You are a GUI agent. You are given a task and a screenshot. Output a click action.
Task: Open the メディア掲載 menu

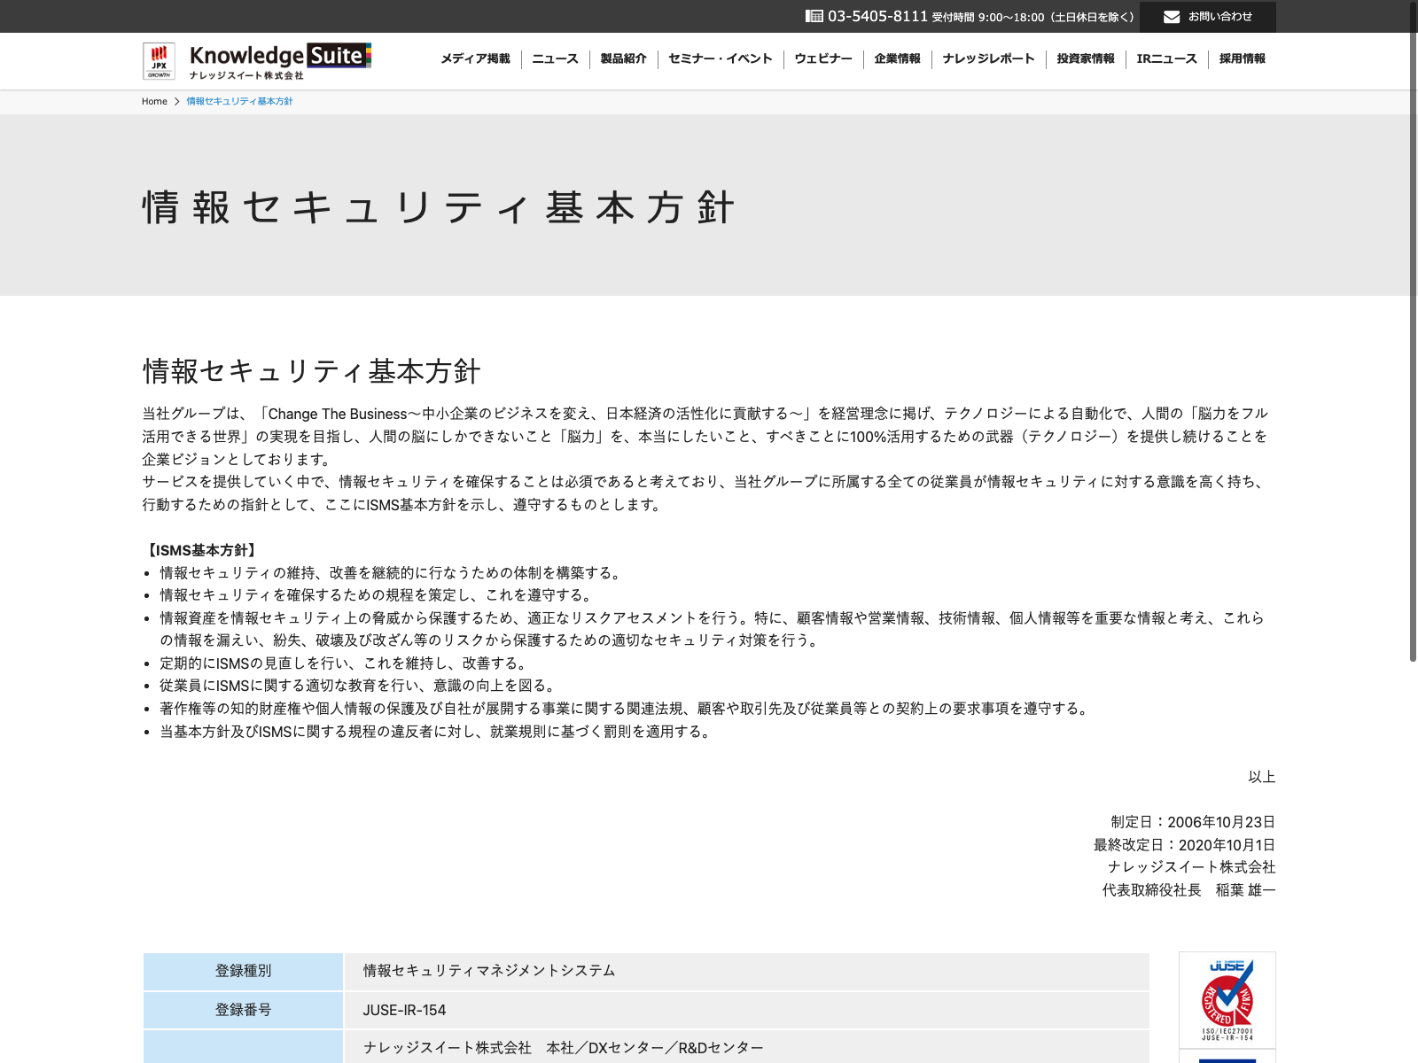click(x=475, y=59)
